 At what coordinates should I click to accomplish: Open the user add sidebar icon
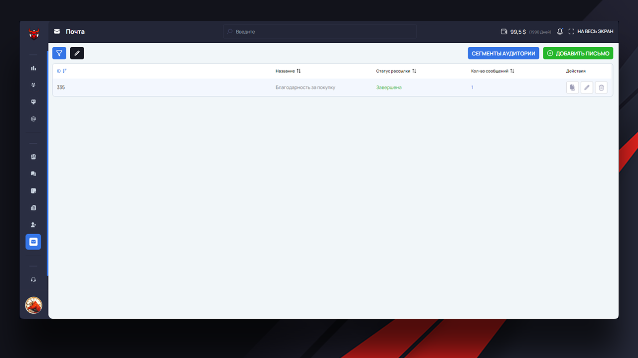click(33, 224)
